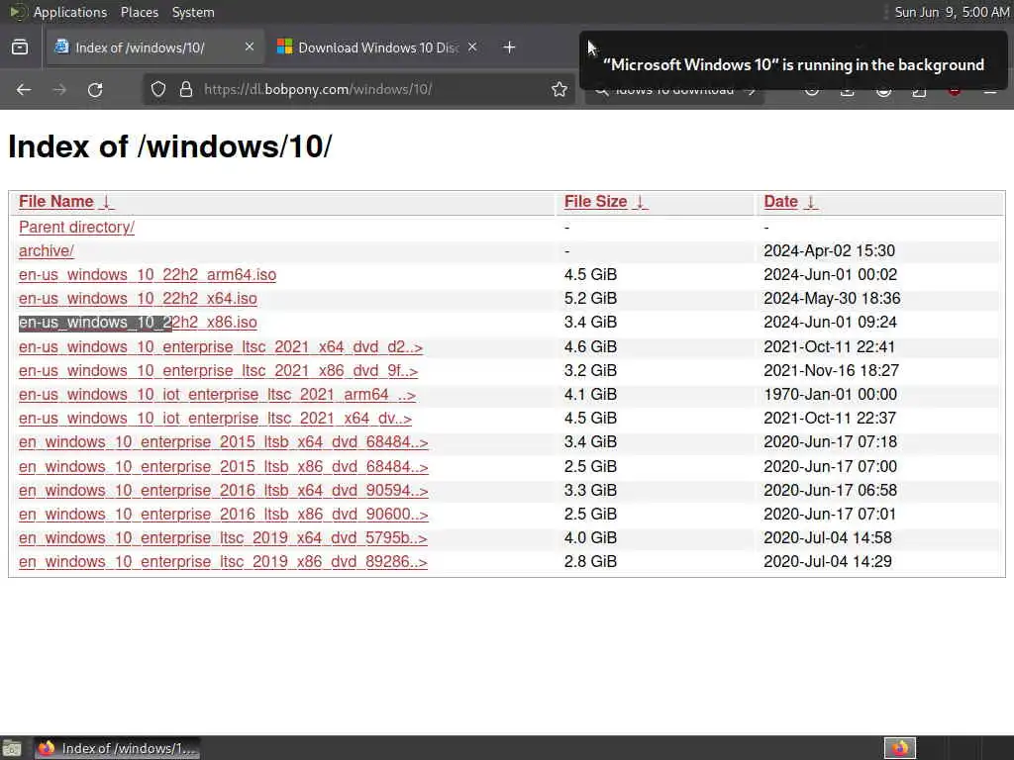The height and width of the screenshot is (760, 1014).
Task: Click the Date column descending arrow
Action: click(810, 202)
